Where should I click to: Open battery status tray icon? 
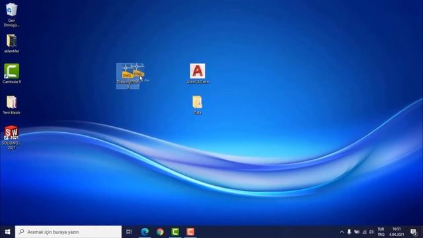(x=357, y=232)
